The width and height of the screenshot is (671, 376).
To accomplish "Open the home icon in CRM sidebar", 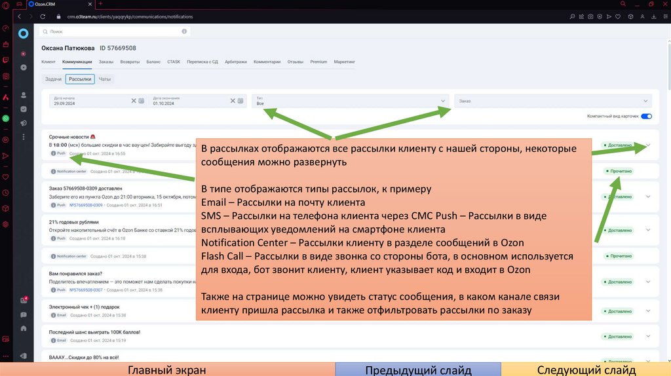I will click(24, 329).
